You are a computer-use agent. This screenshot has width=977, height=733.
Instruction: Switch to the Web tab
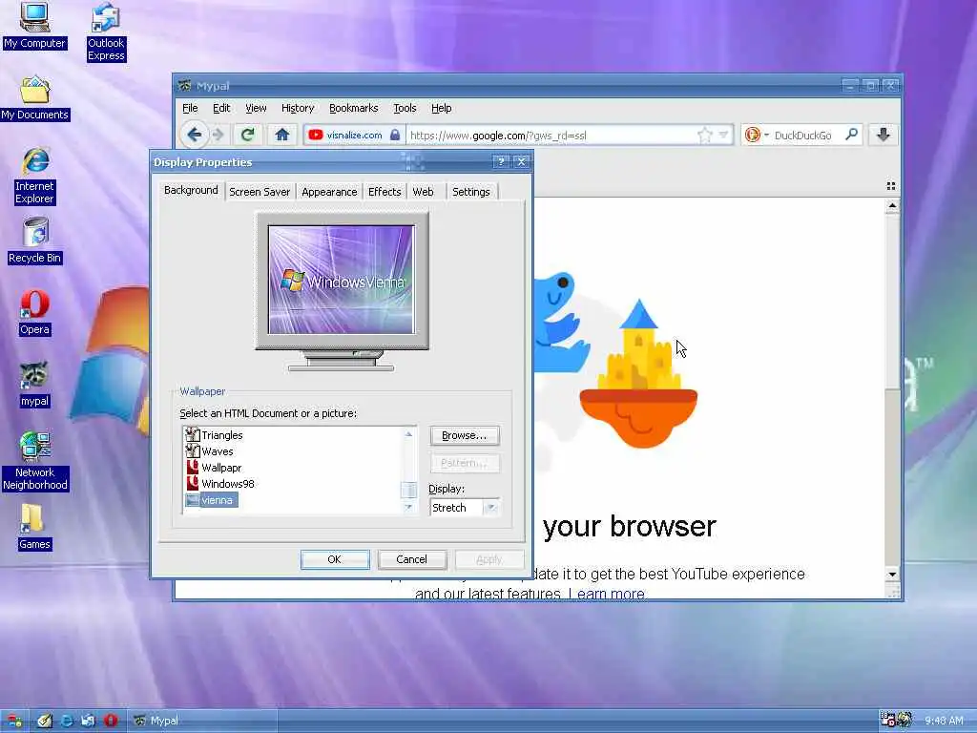coord(423,192)
